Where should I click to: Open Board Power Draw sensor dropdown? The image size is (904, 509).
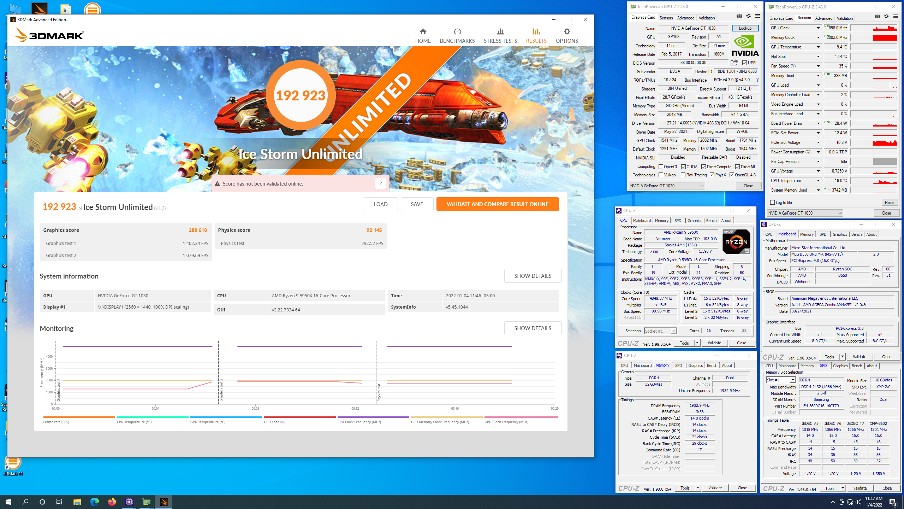click(818, 123)
